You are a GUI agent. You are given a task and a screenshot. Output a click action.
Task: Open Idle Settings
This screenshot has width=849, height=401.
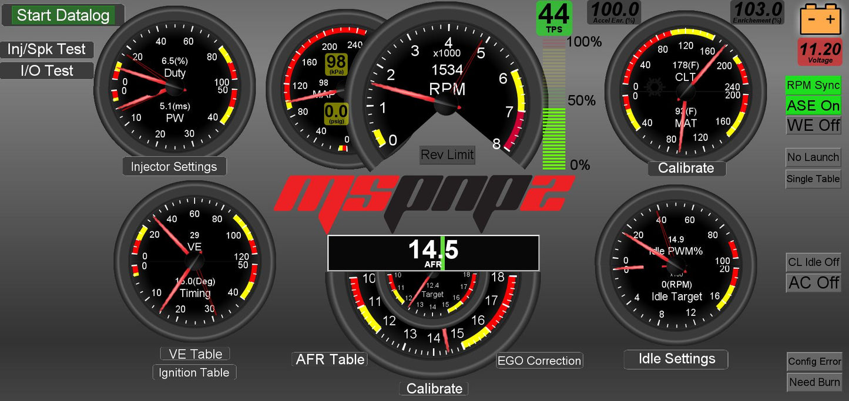[x=676, y=359]
